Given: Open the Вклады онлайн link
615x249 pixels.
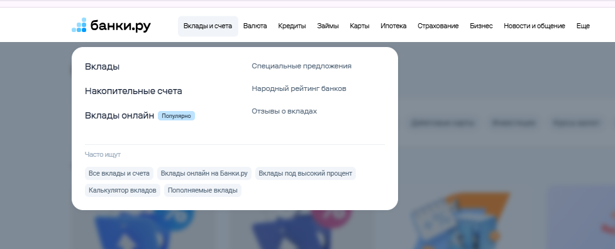Looking at the screenshot, I should 119,115.
